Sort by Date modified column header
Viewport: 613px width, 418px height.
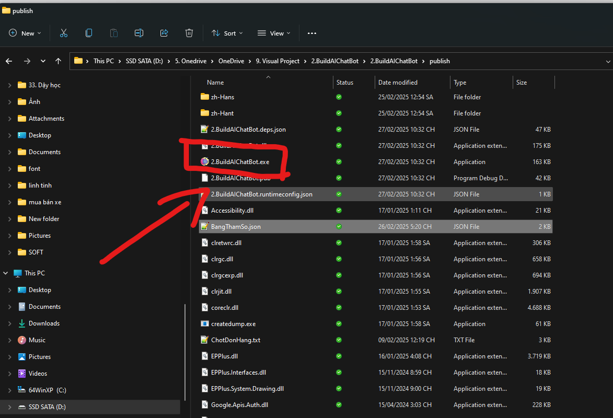(398, 83)
